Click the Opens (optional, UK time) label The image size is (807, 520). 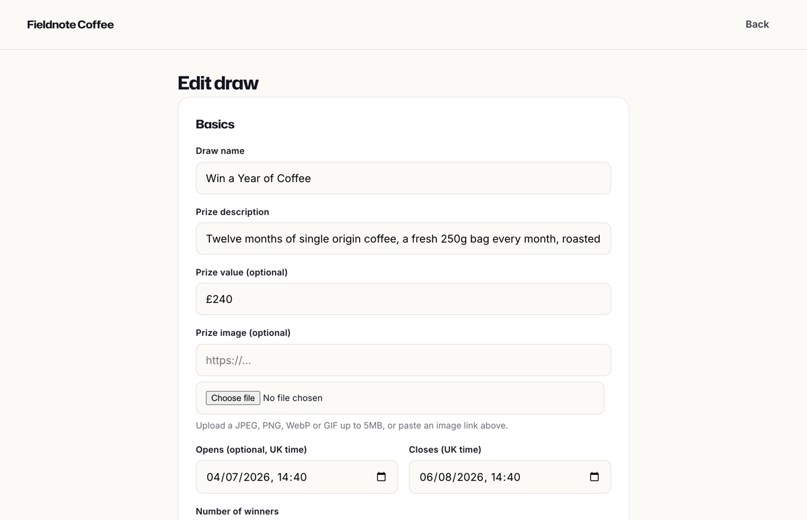251,449
